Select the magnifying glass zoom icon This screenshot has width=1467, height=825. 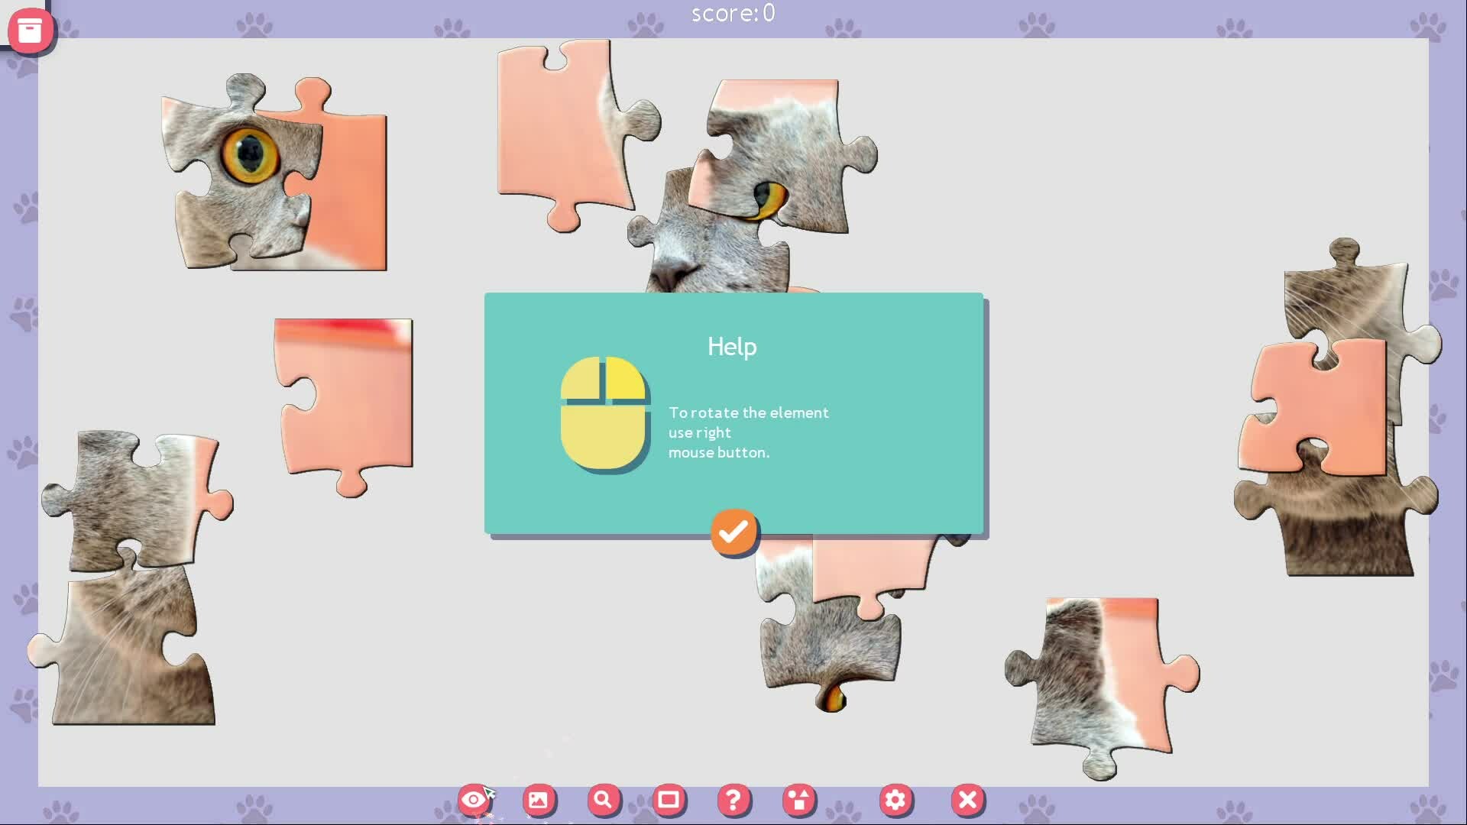pos(604,800)
